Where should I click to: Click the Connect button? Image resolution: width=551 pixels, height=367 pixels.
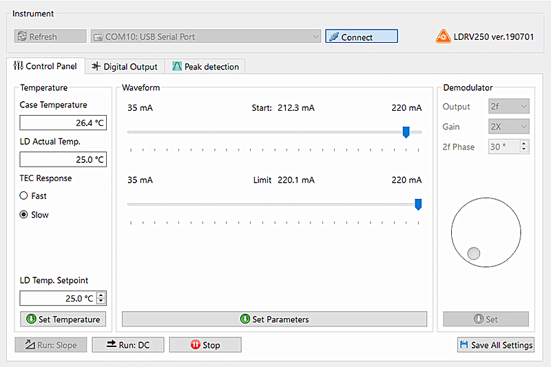click(x=362, y=36)
